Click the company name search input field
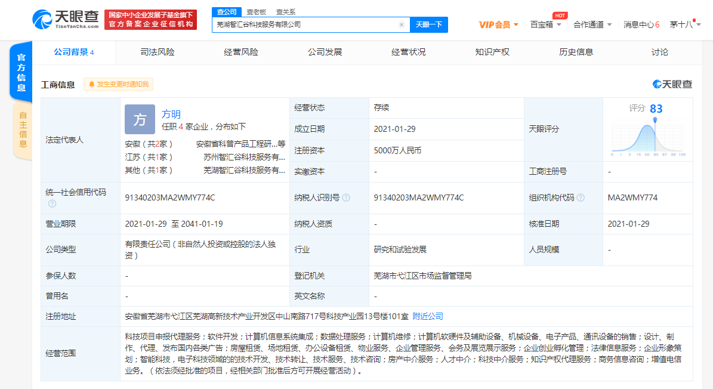 coord(304,25)
